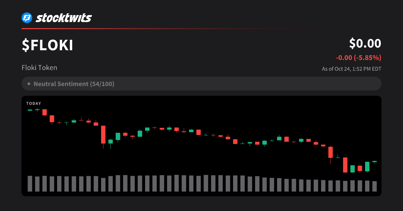Click the last green candlestick on chart
Viewport: 403px width, 211px height.
374,161
